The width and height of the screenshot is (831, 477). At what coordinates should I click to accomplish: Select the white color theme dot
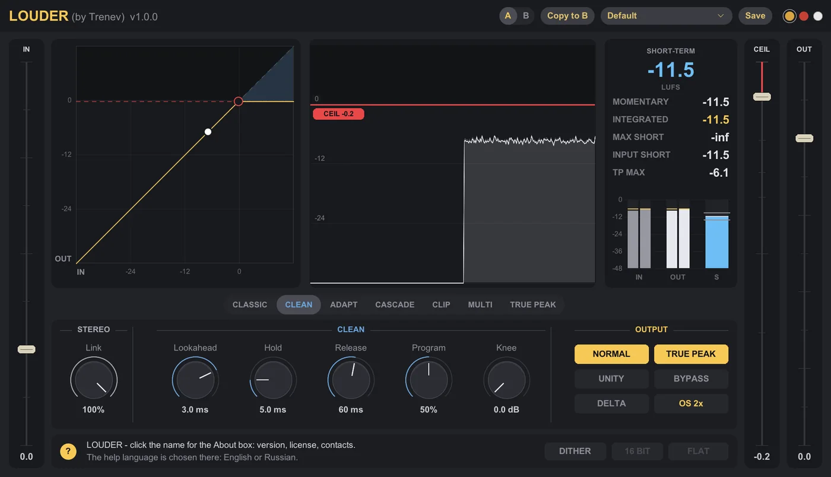coord(818,16)
